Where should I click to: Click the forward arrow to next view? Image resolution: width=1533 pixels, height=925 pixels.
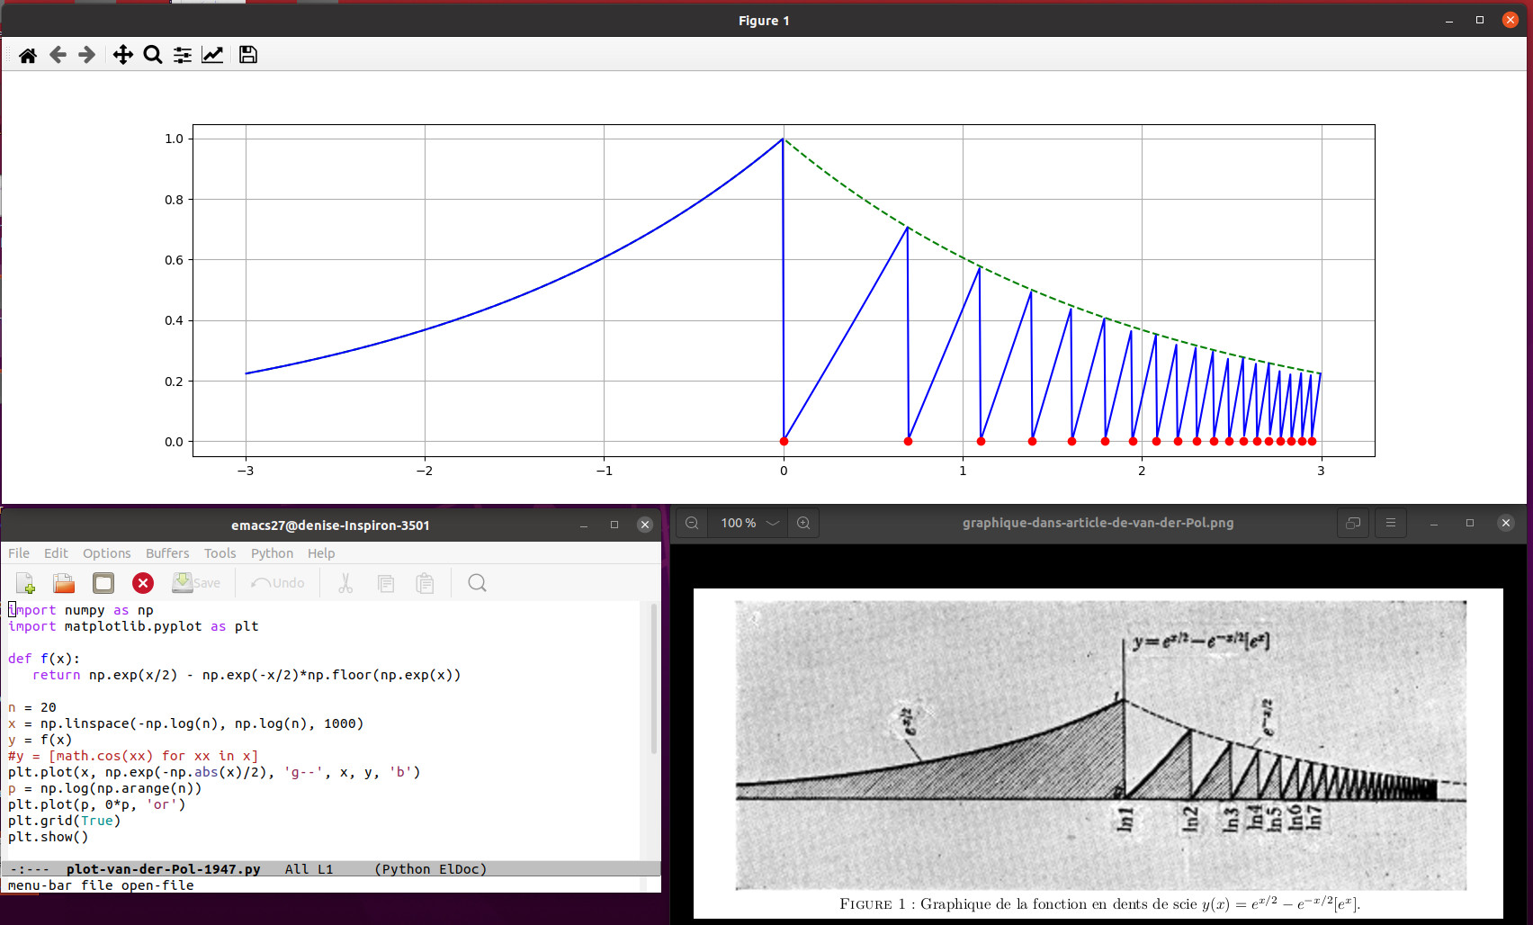tap(86, 56)
